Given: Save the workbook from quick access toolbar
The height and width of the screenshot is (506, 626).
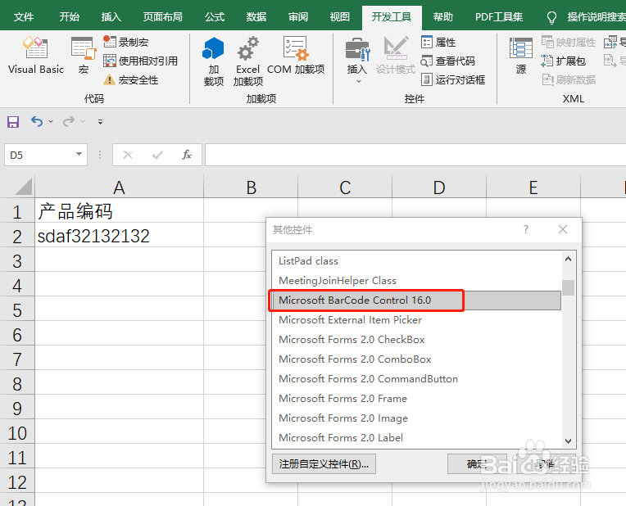Looking at the screenshot, I should 13,121.
